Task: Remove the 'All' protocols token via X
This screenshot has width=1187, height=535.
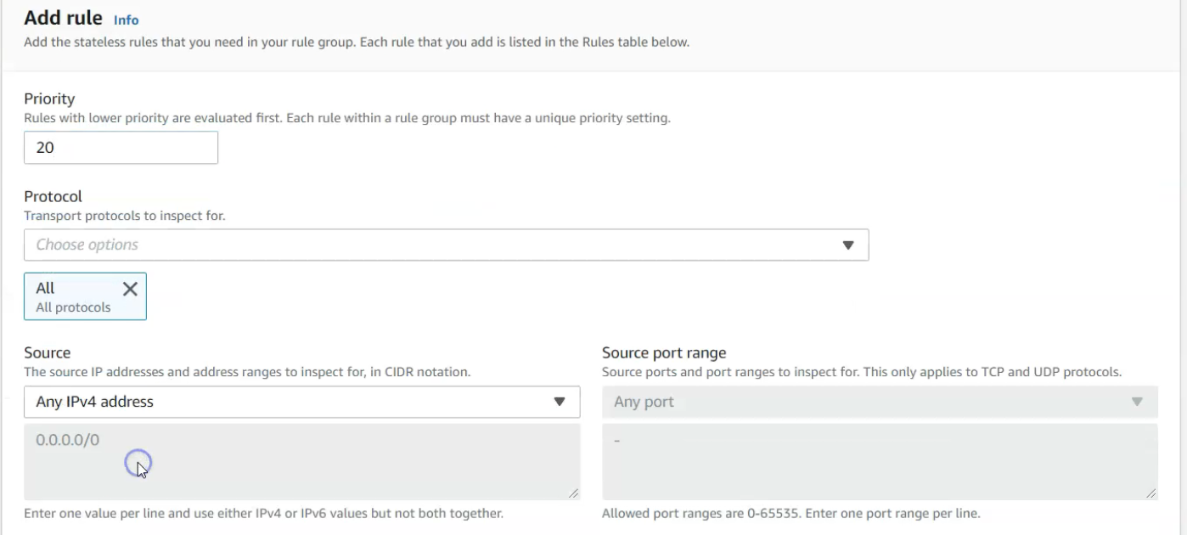Action: coord(130,289)
